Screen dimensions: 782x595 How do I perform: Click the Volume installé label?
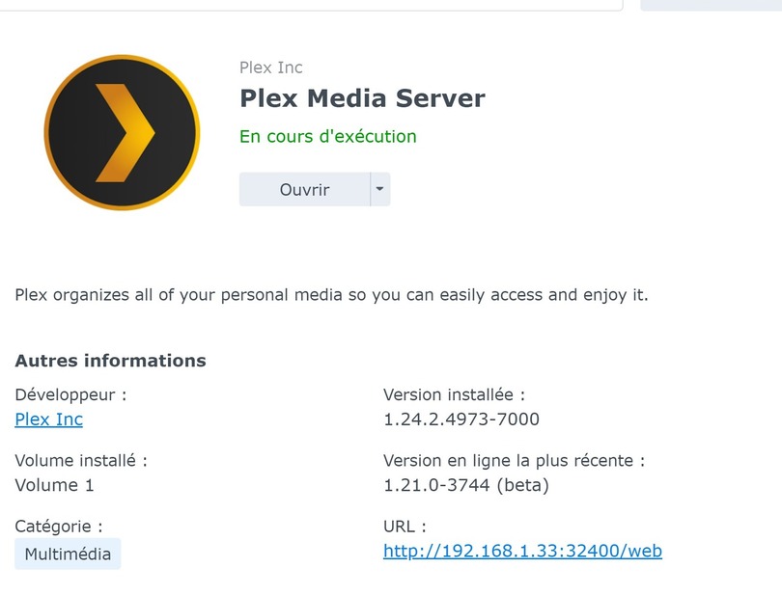pos(81,461)
